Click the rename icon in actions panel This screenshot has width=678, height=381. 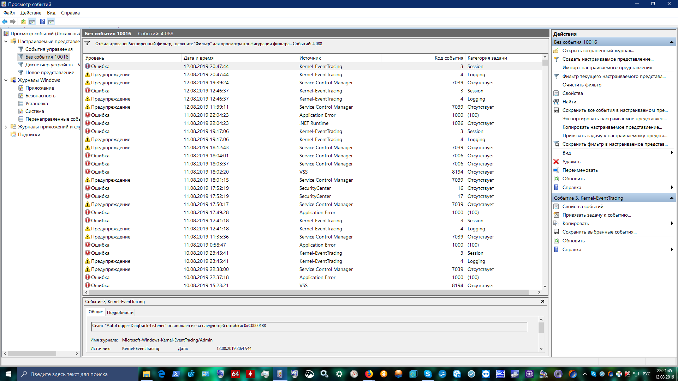click(x=557, y=170)
